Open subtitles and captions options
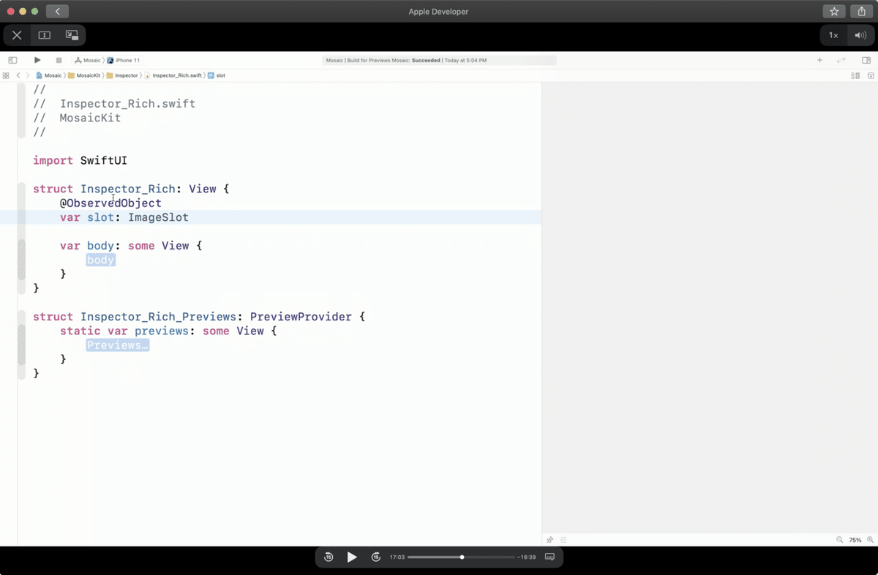 [x=549, y=557]
